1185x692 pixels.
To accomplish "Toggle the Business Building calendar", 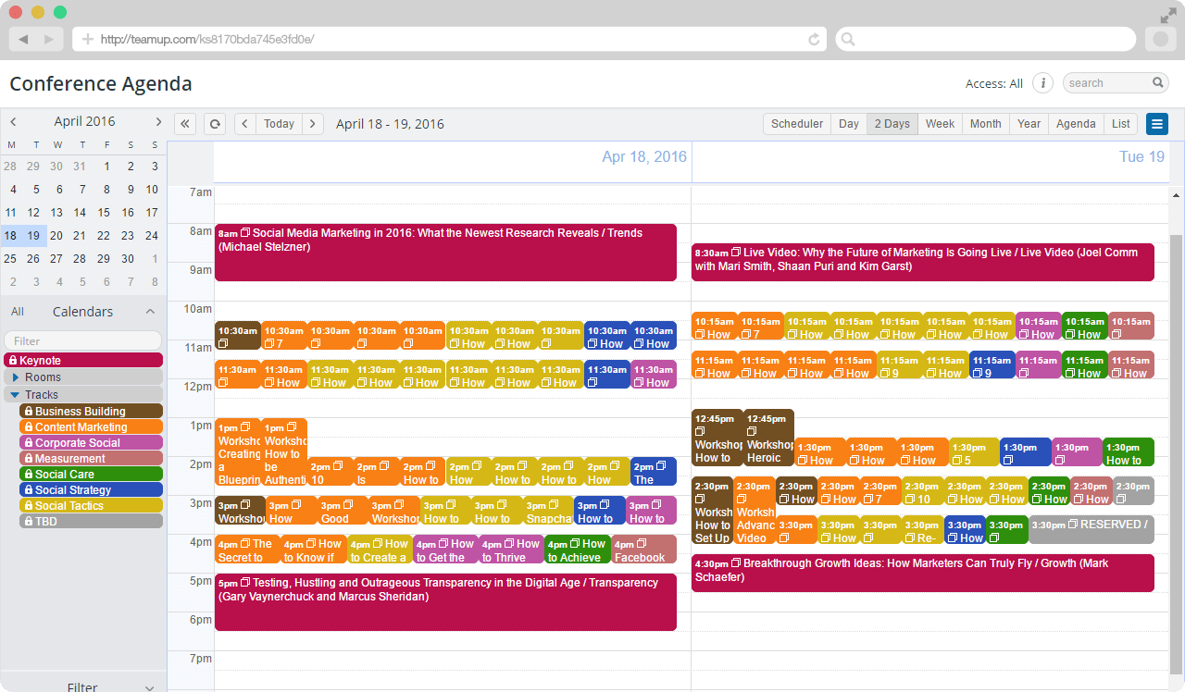I will point(91,412).
